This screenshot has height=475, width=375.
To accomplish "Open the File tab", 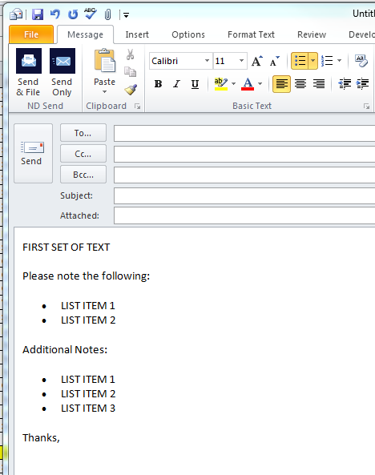I will pyautogui.click(x=31, y=34).
